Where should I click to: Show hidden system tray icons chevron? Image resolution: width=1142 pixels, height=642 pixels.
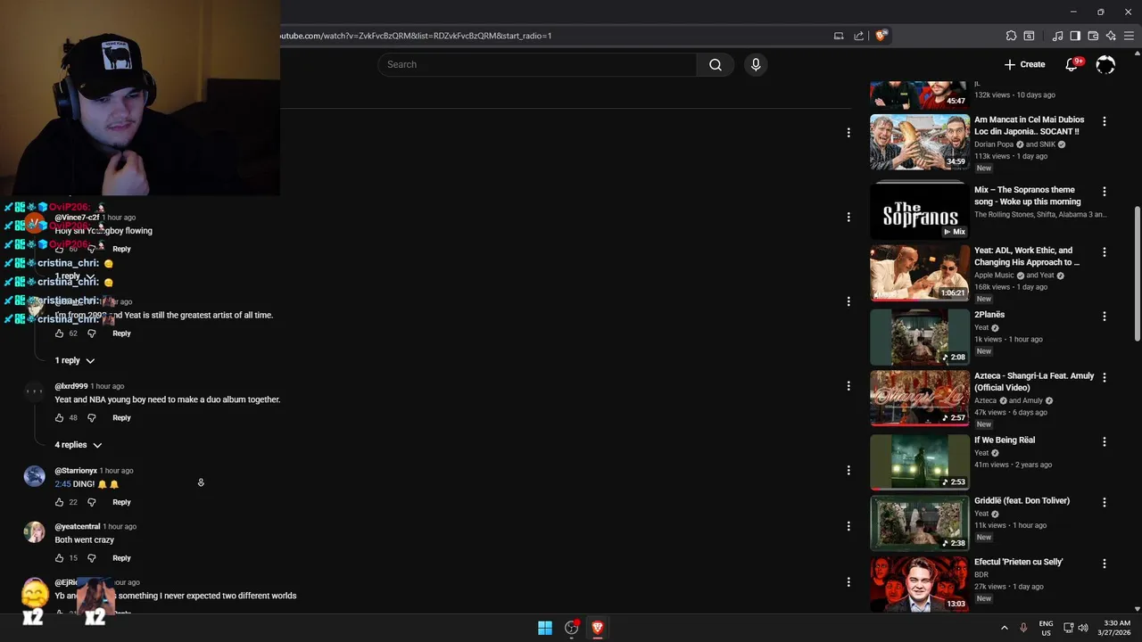1004,628
